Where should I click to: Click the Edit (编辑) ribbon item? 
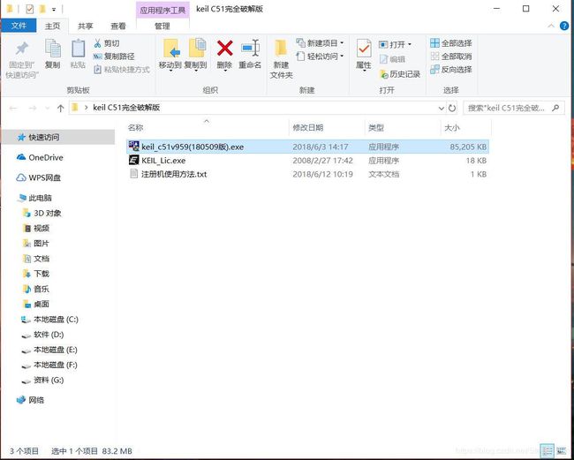(392, 59)
